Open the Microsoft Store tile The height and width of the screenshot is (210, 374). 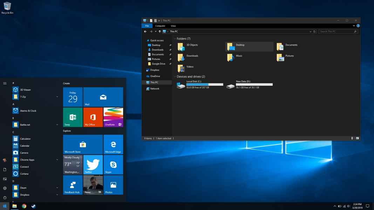tap(83, 144)
